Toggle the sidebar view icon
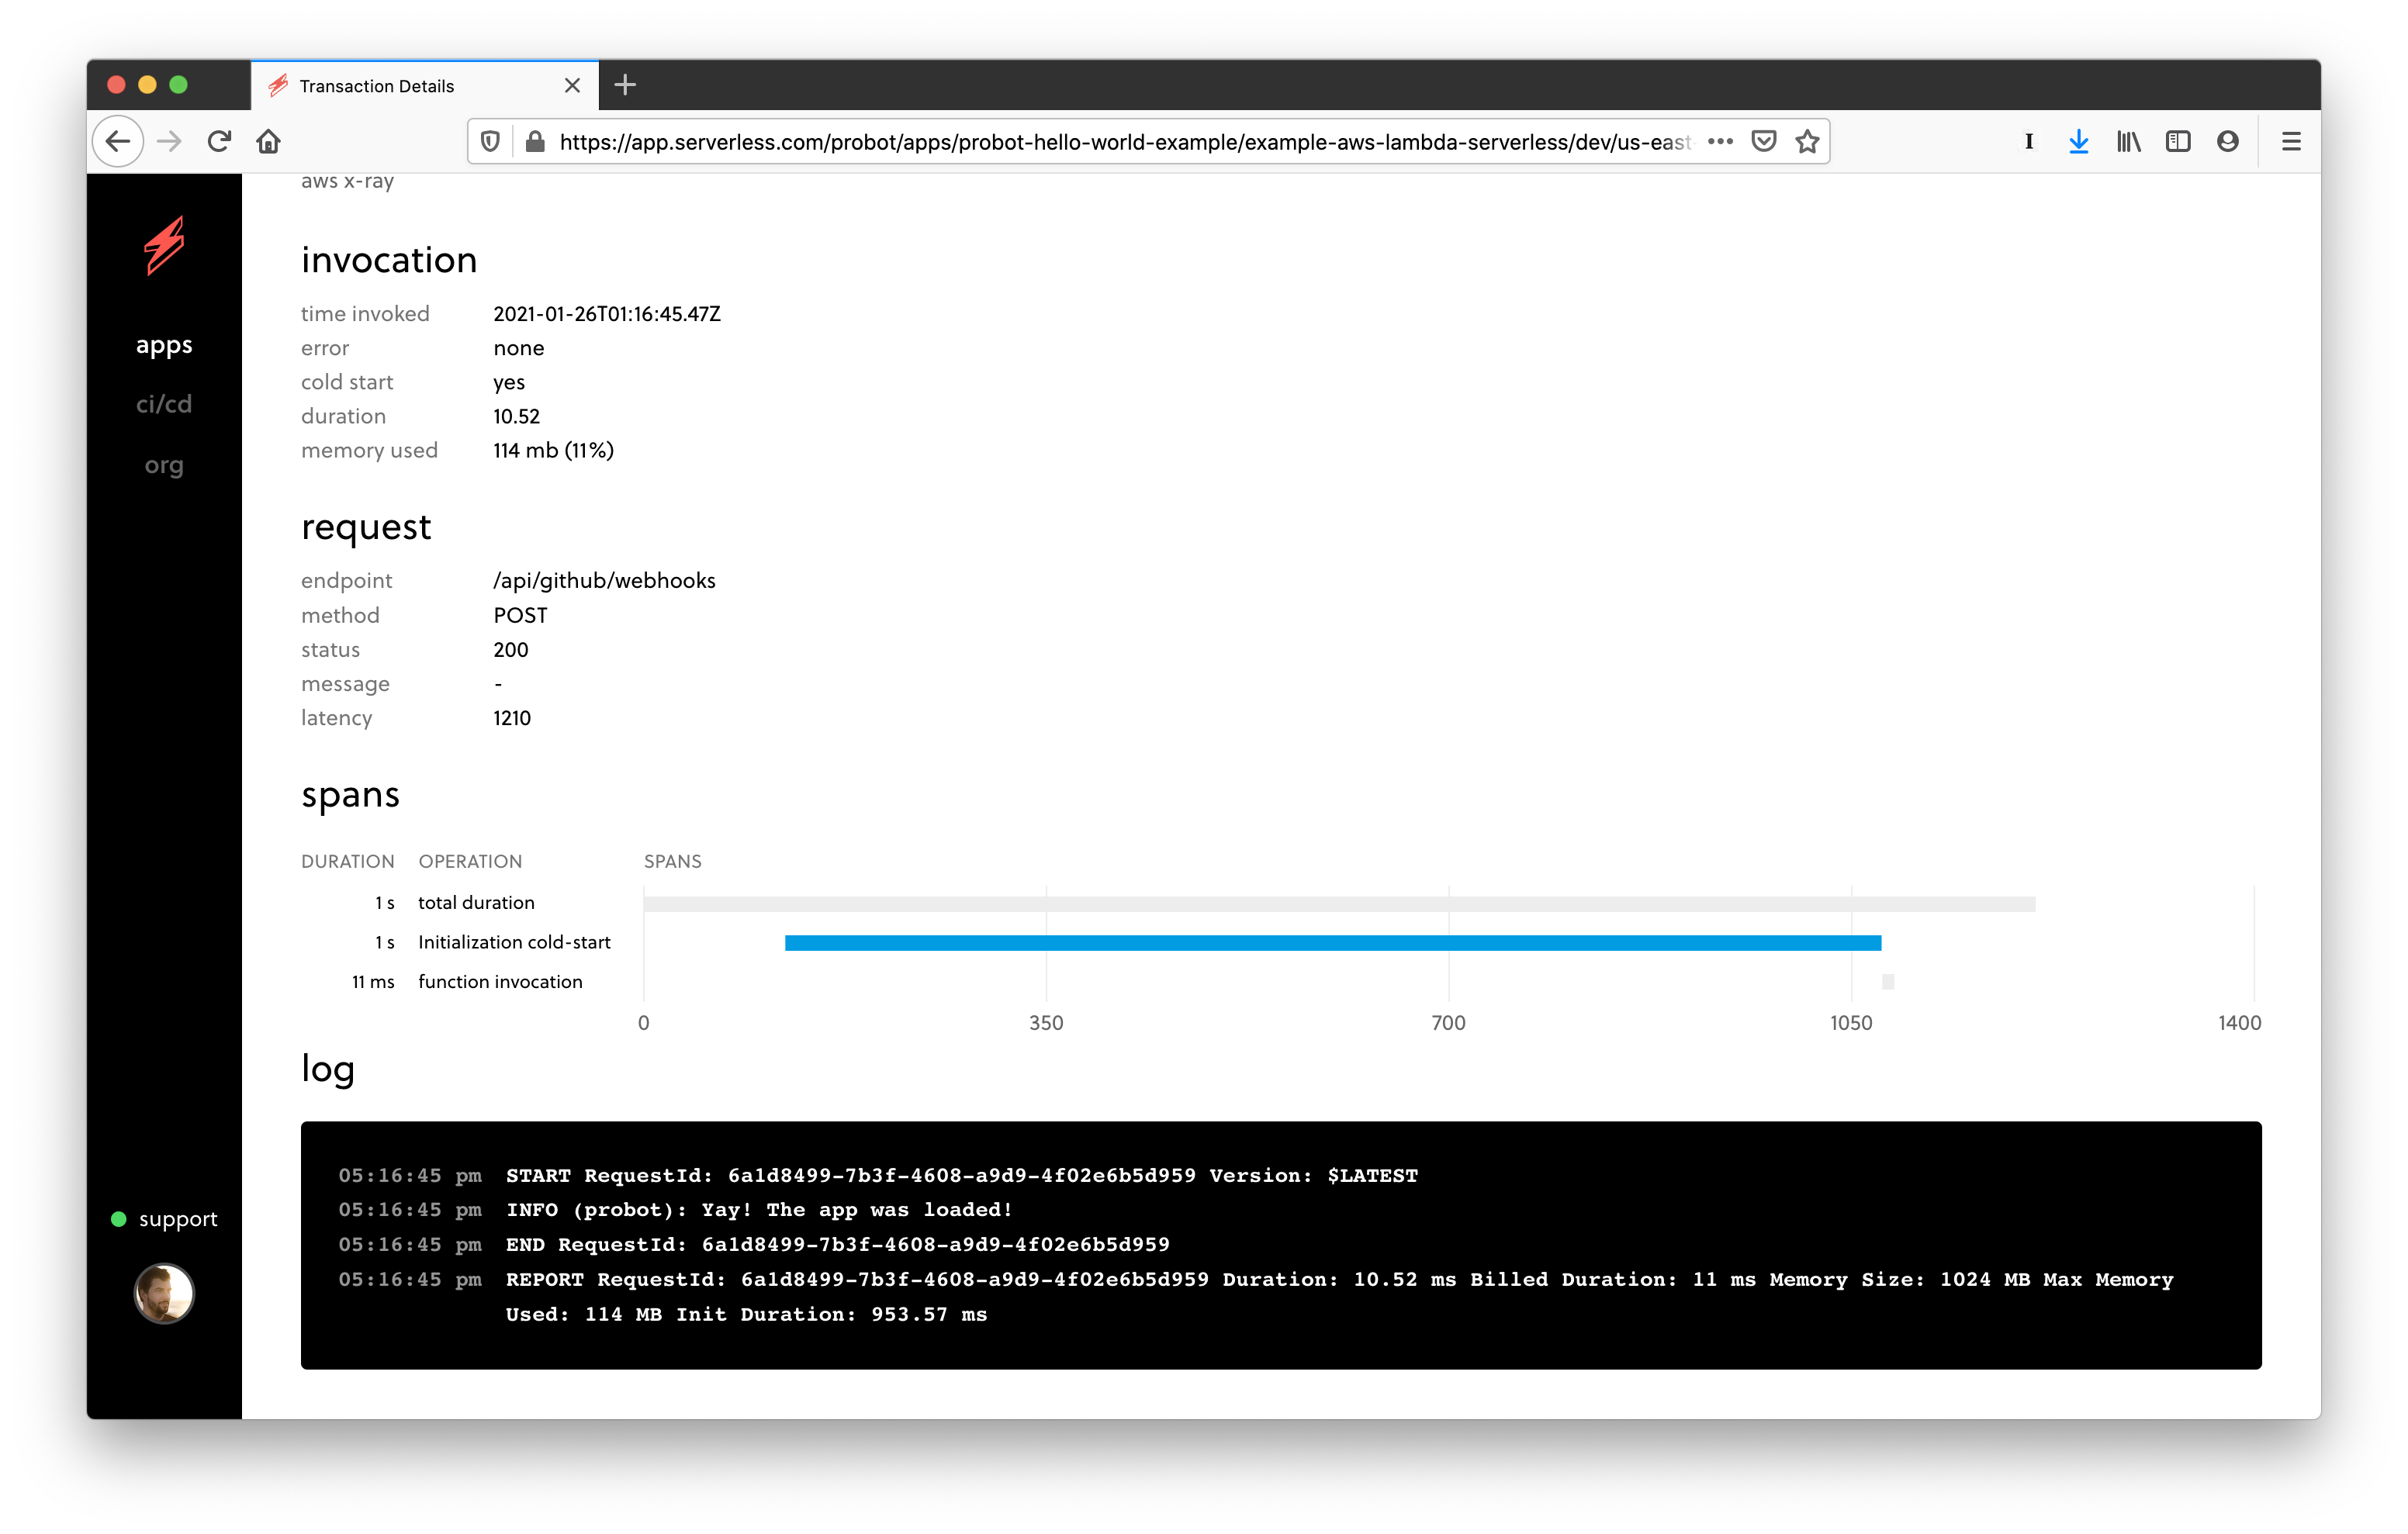The height and width of the screenshot is (1534, 2408). point(2177,141)
